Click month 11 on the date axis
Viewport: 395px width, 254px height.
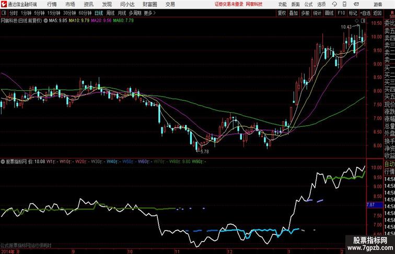[x=177, y=251]
